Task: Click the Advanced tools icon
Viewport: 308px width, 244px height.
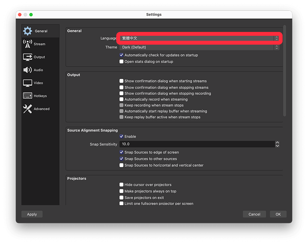Action: (27, 109)
